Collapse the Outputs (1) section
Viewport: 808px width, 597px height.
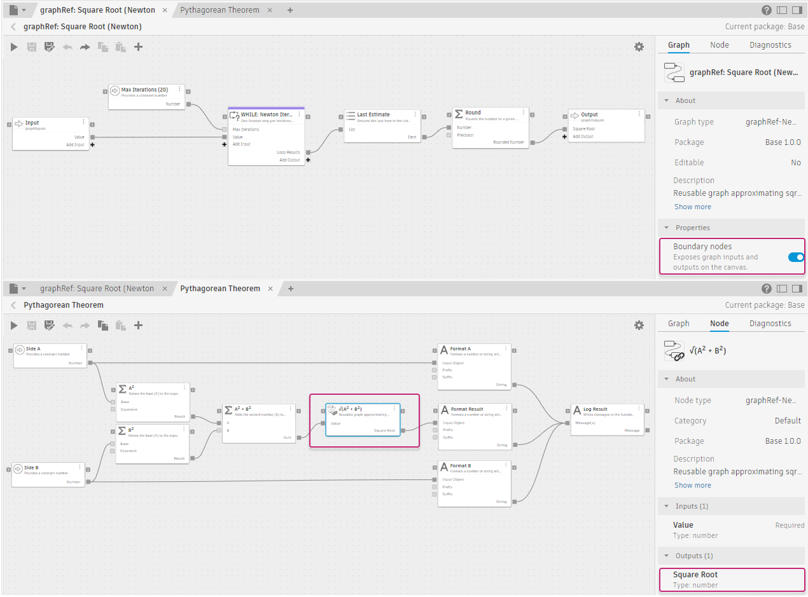tap(667, 556)
